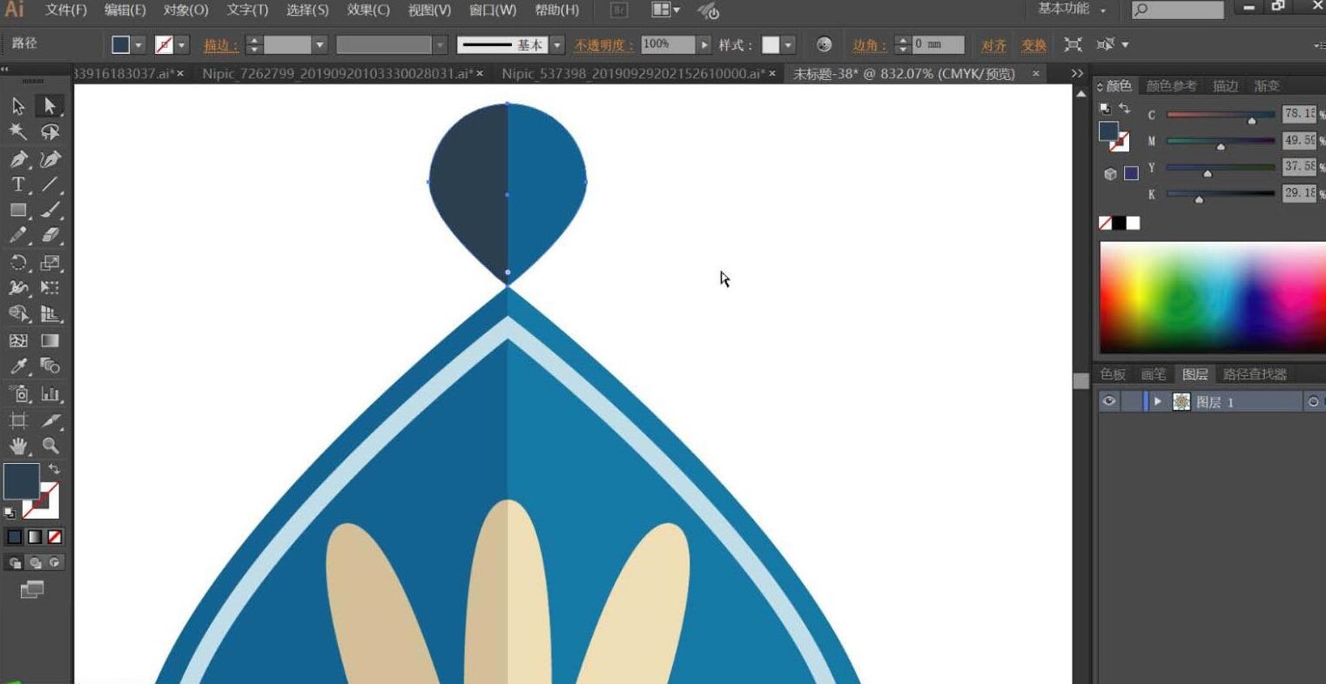Select the Free Transform tool

click(x=50, y=288)
